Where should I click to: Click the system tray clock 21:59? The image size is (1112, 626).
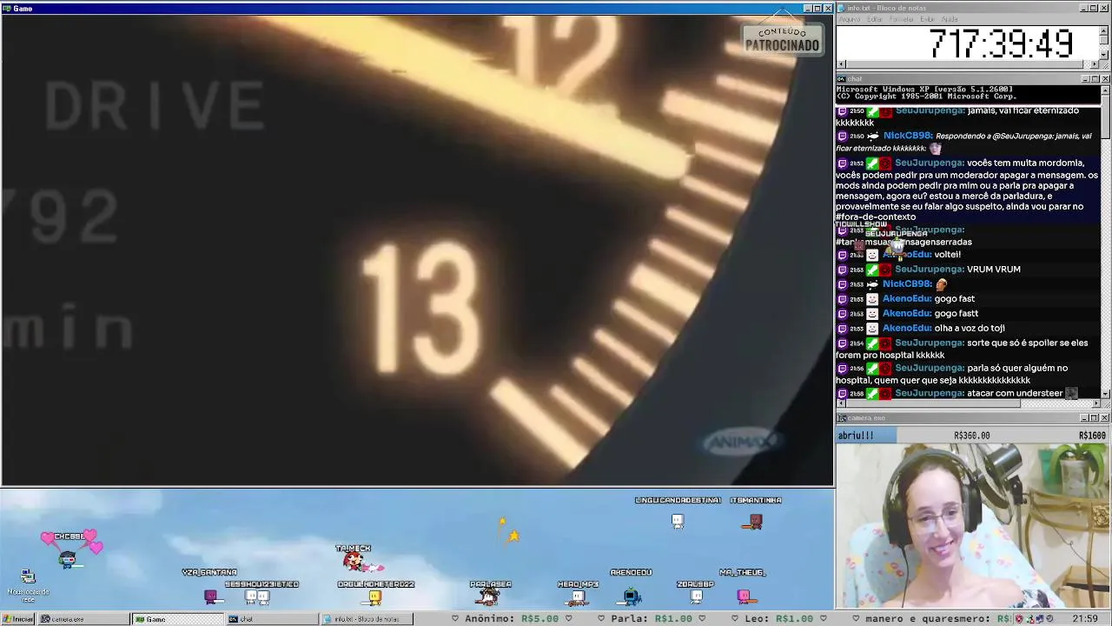pos(1085,619)
